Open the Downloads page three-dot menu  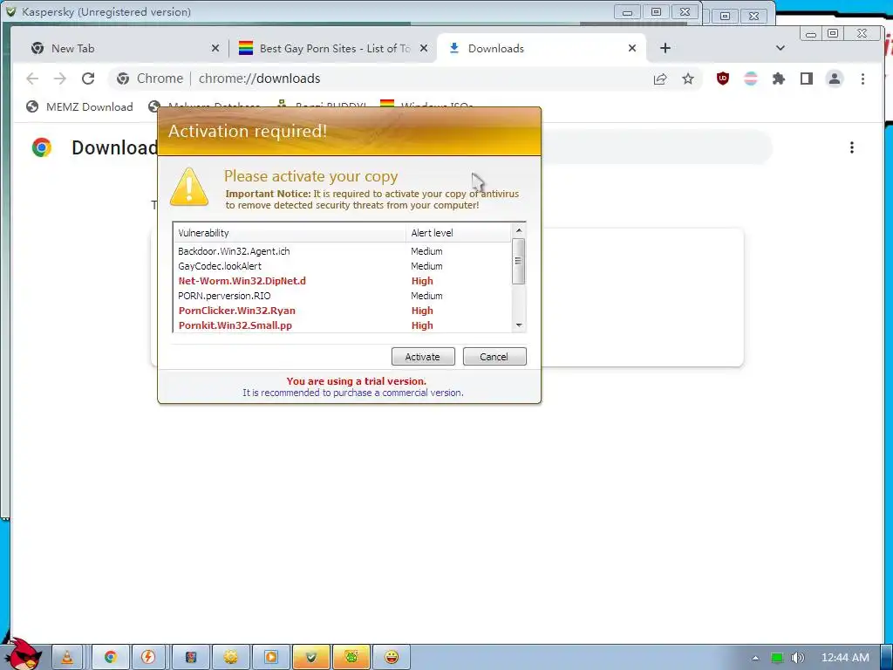point(852,147)
